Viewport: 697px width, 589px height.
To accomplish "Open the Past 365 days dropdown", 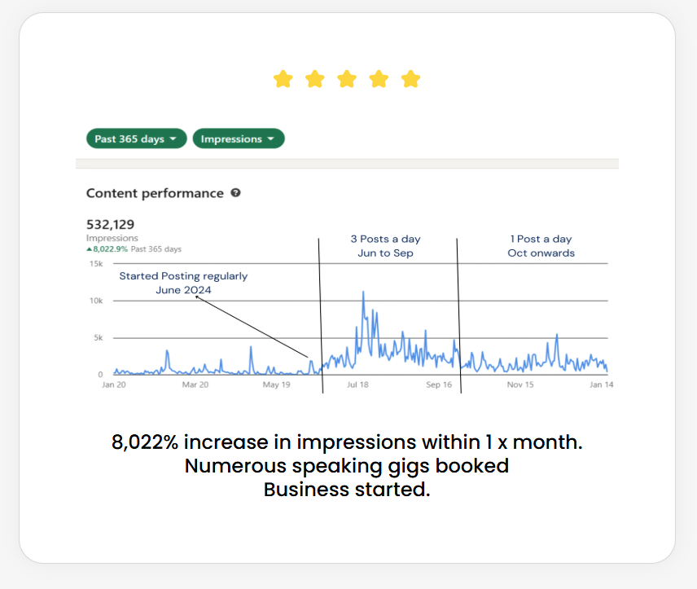I will coord(135,138).
